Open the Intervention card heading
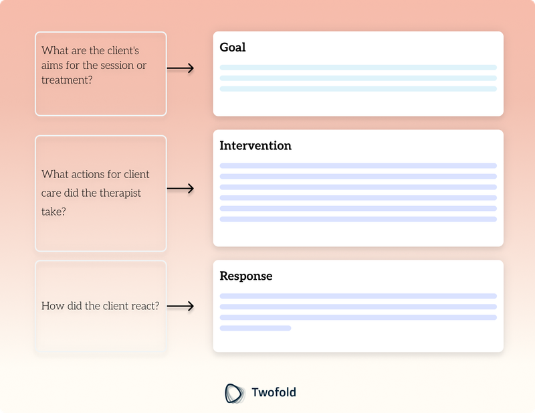 [x=255, y=145]
